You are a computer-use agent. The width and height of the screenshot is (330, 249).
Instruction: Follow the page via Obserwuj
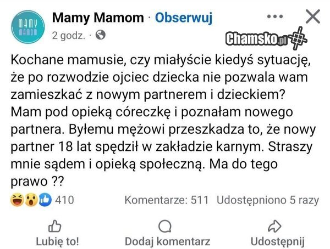point(184,18)
